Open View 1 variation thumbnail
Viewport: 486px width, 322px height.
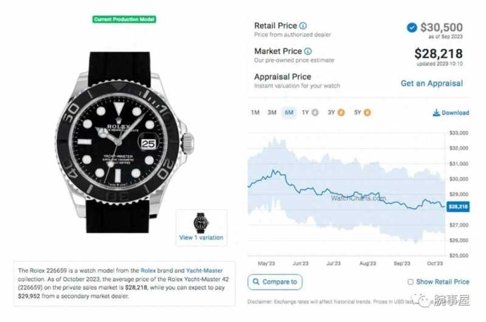202,227
